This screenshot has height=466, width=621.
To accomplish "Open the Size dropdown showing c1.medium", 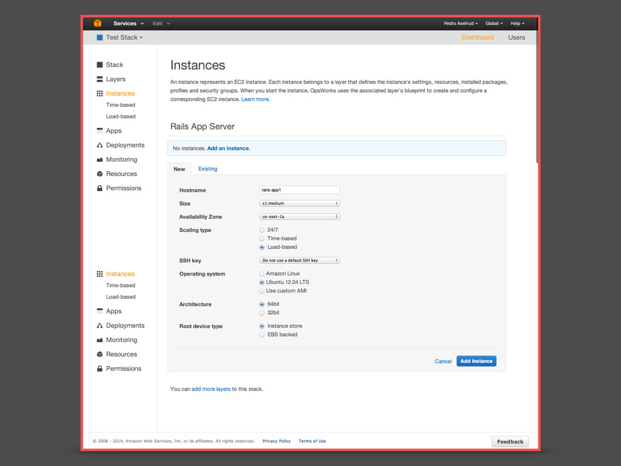I will (300, 203).
